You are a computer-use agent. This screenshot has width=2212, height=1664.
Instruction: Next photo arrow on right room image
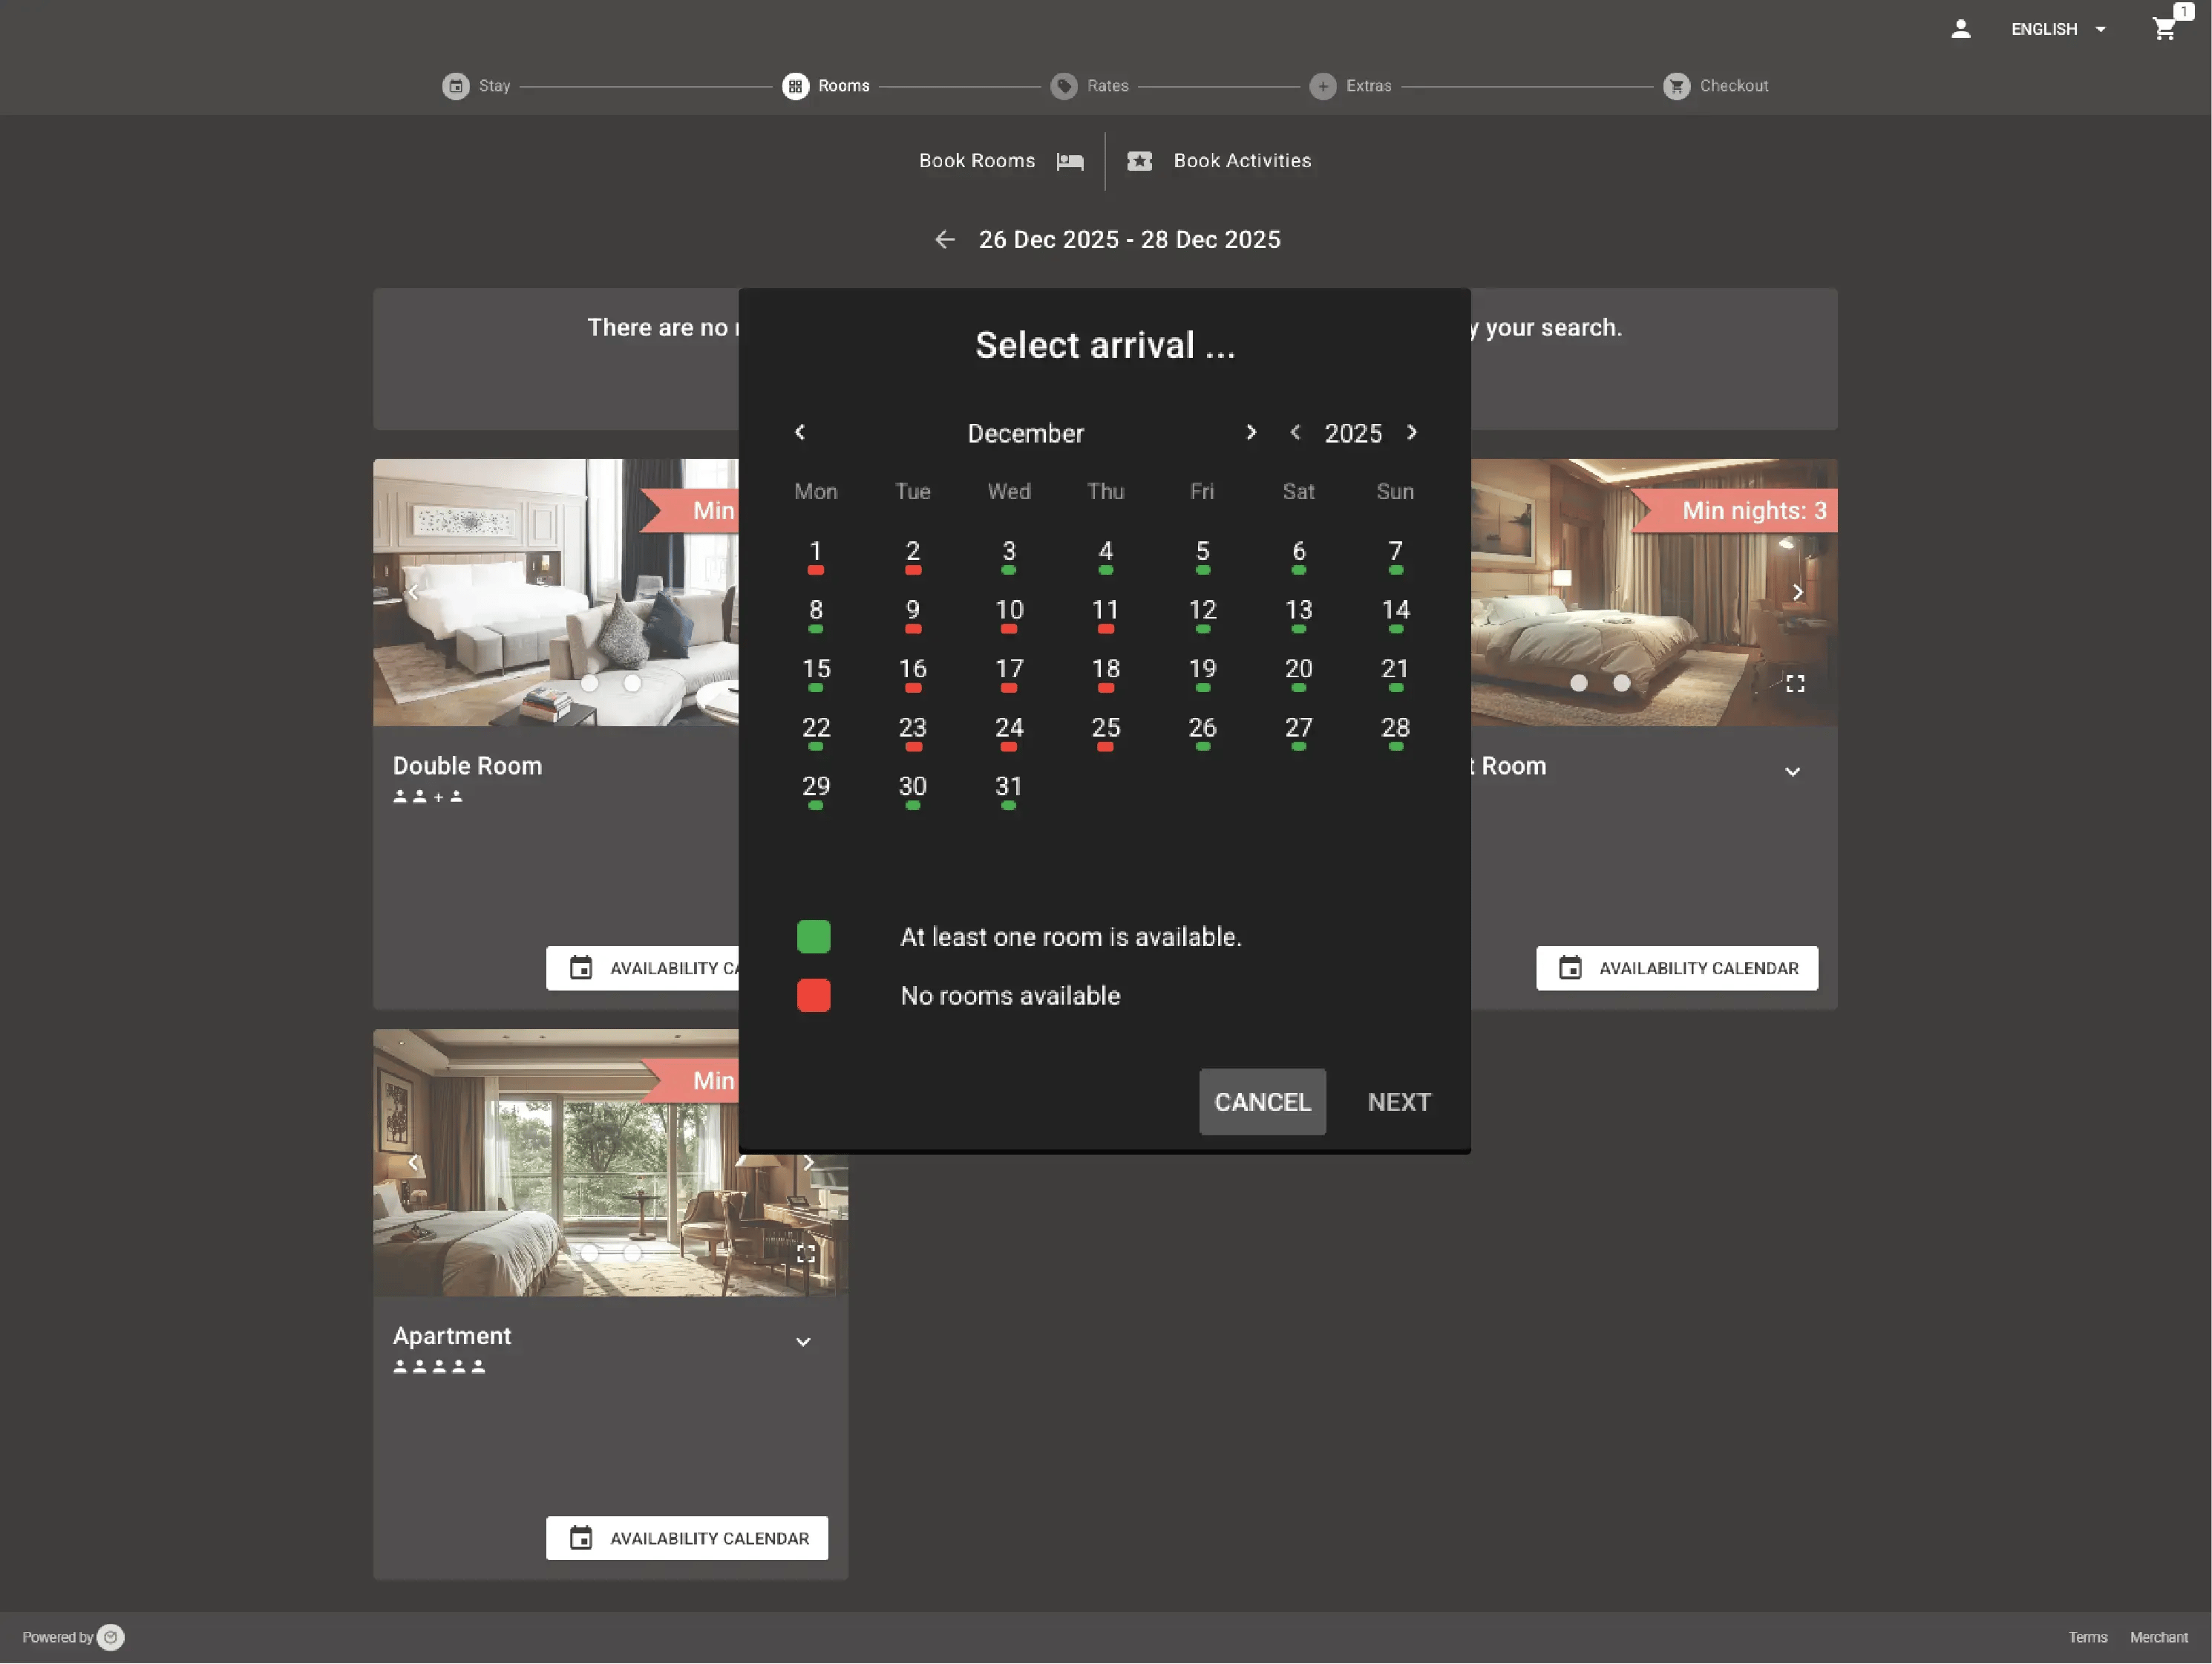tap(1797, 593)
